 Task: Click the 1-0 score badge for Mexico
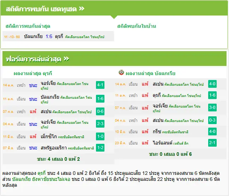point(100,136)
